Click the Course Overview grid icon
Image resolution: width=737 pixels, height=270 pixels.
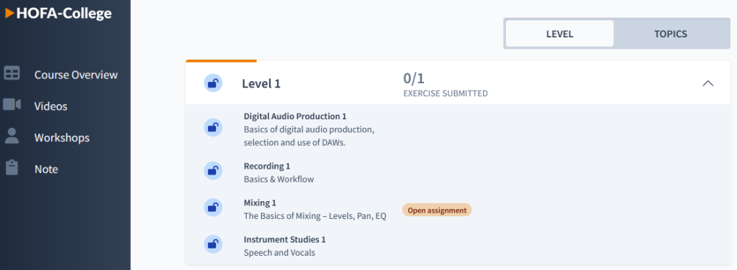point(12,73)
